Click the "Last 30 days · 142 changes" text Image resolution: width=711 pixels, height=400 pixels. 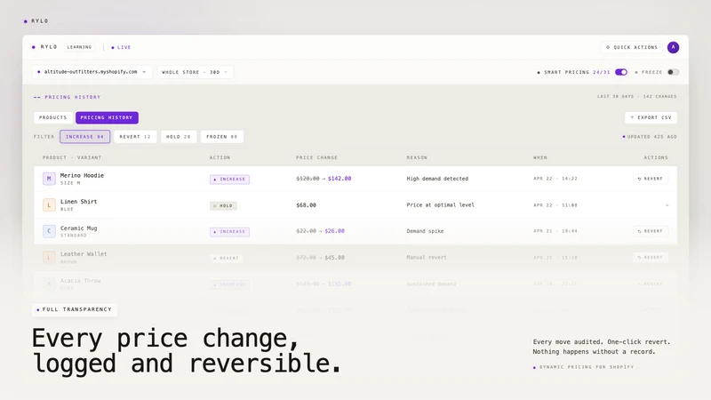pos(636,97)
